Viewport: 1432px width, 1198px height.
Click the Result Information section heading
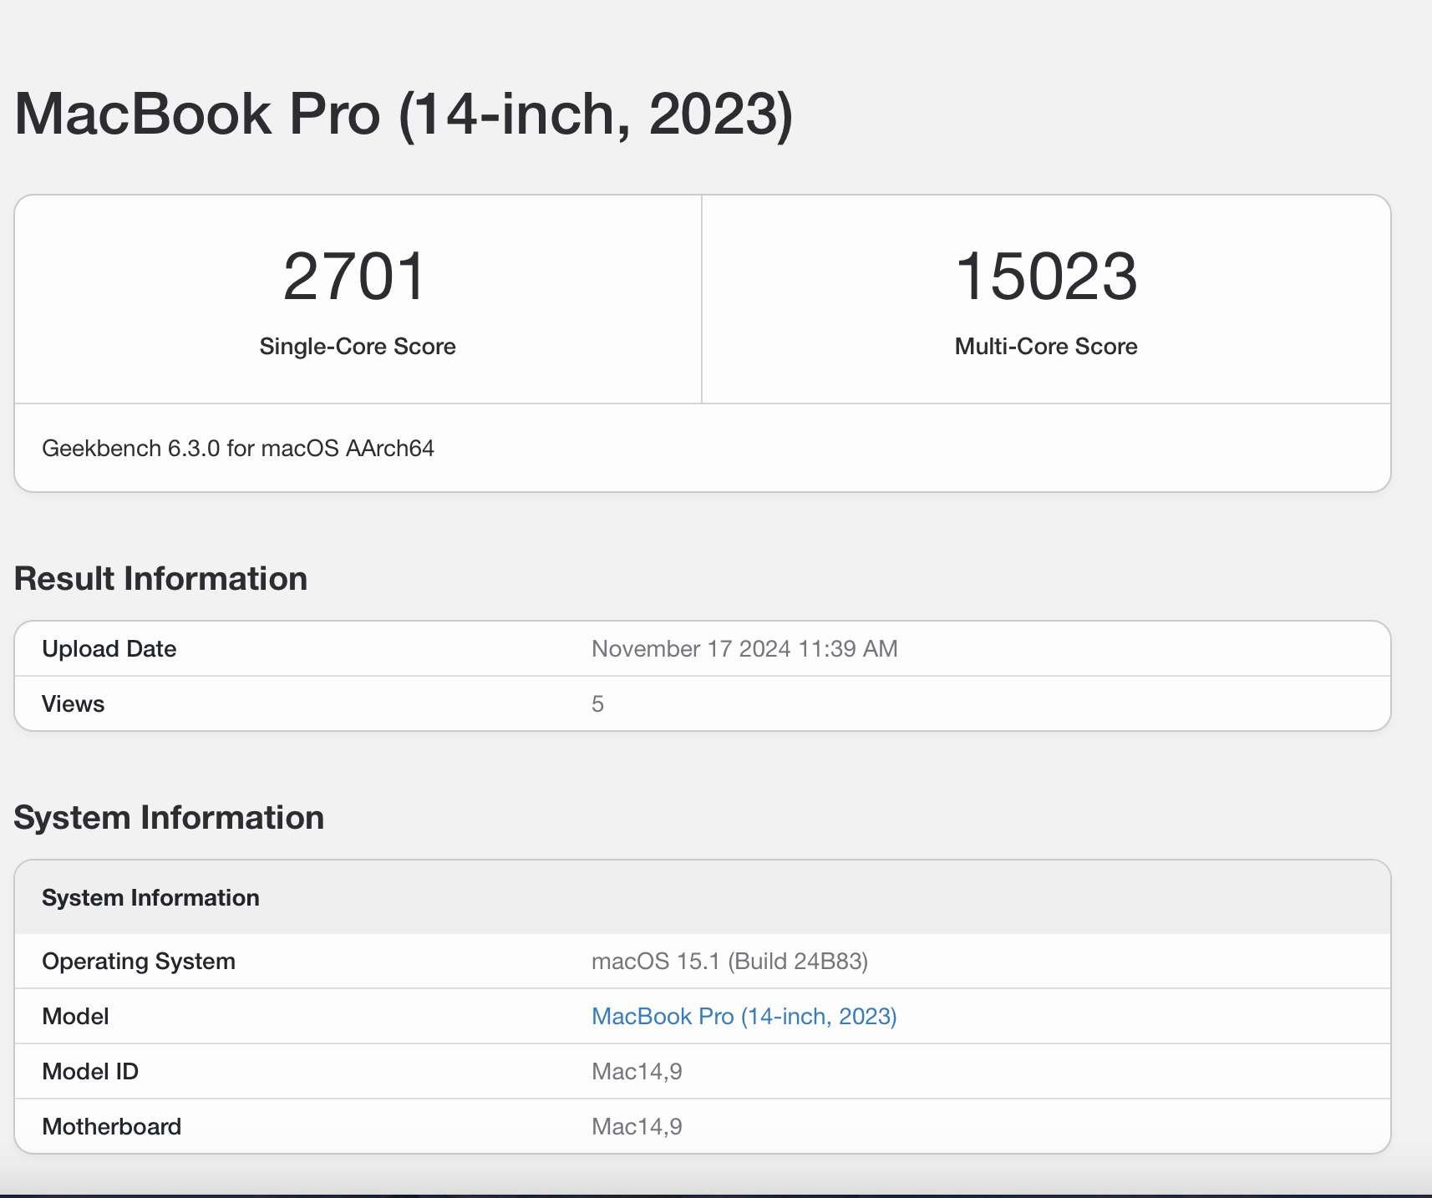pyautogui.click(x=160, y=578)
